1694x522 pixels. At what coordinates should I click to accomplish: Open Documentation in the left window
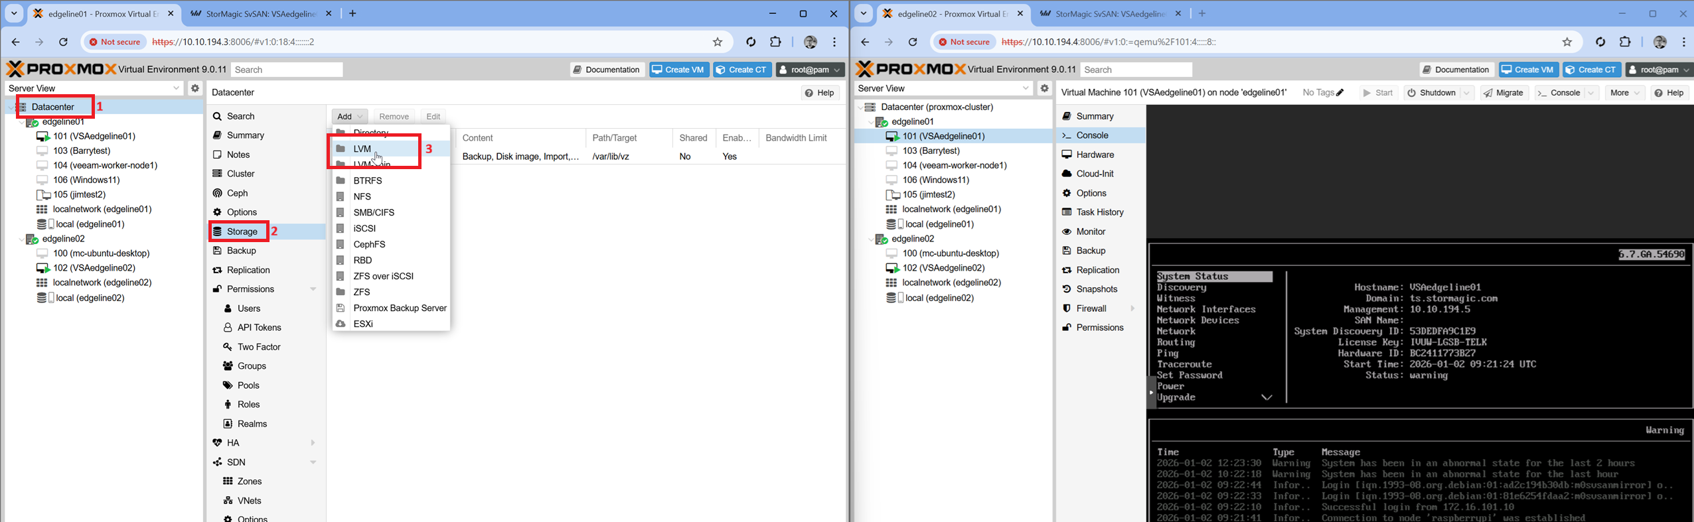click(607, 70)
